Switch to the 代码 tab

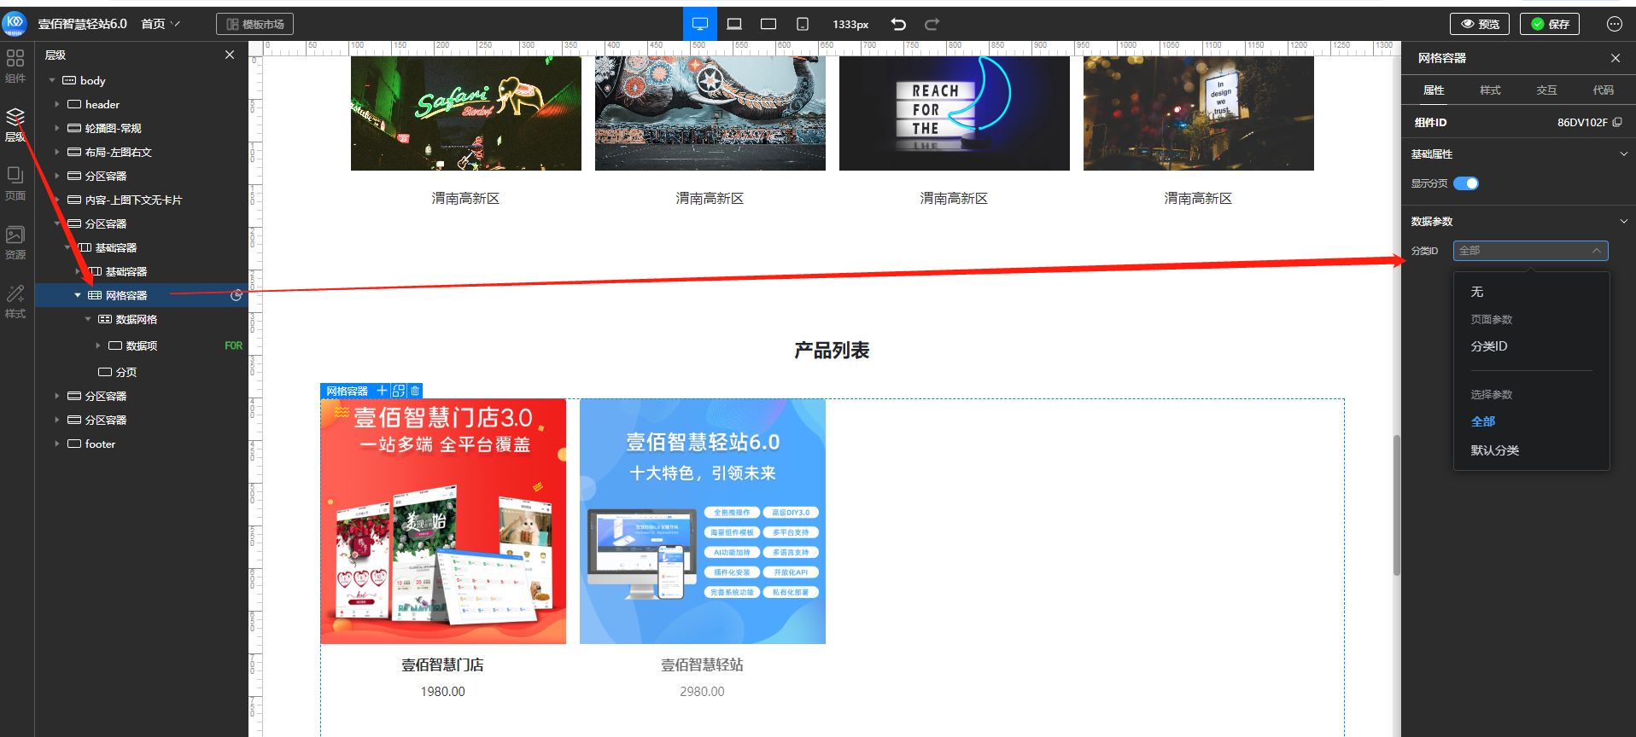[1603, 90]
